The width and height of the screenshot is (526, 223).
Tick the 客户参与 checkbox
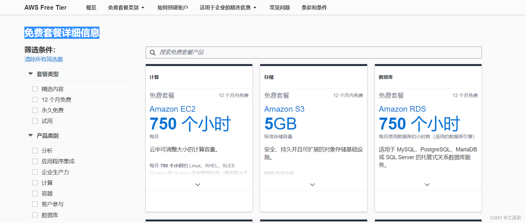(35, 204)
